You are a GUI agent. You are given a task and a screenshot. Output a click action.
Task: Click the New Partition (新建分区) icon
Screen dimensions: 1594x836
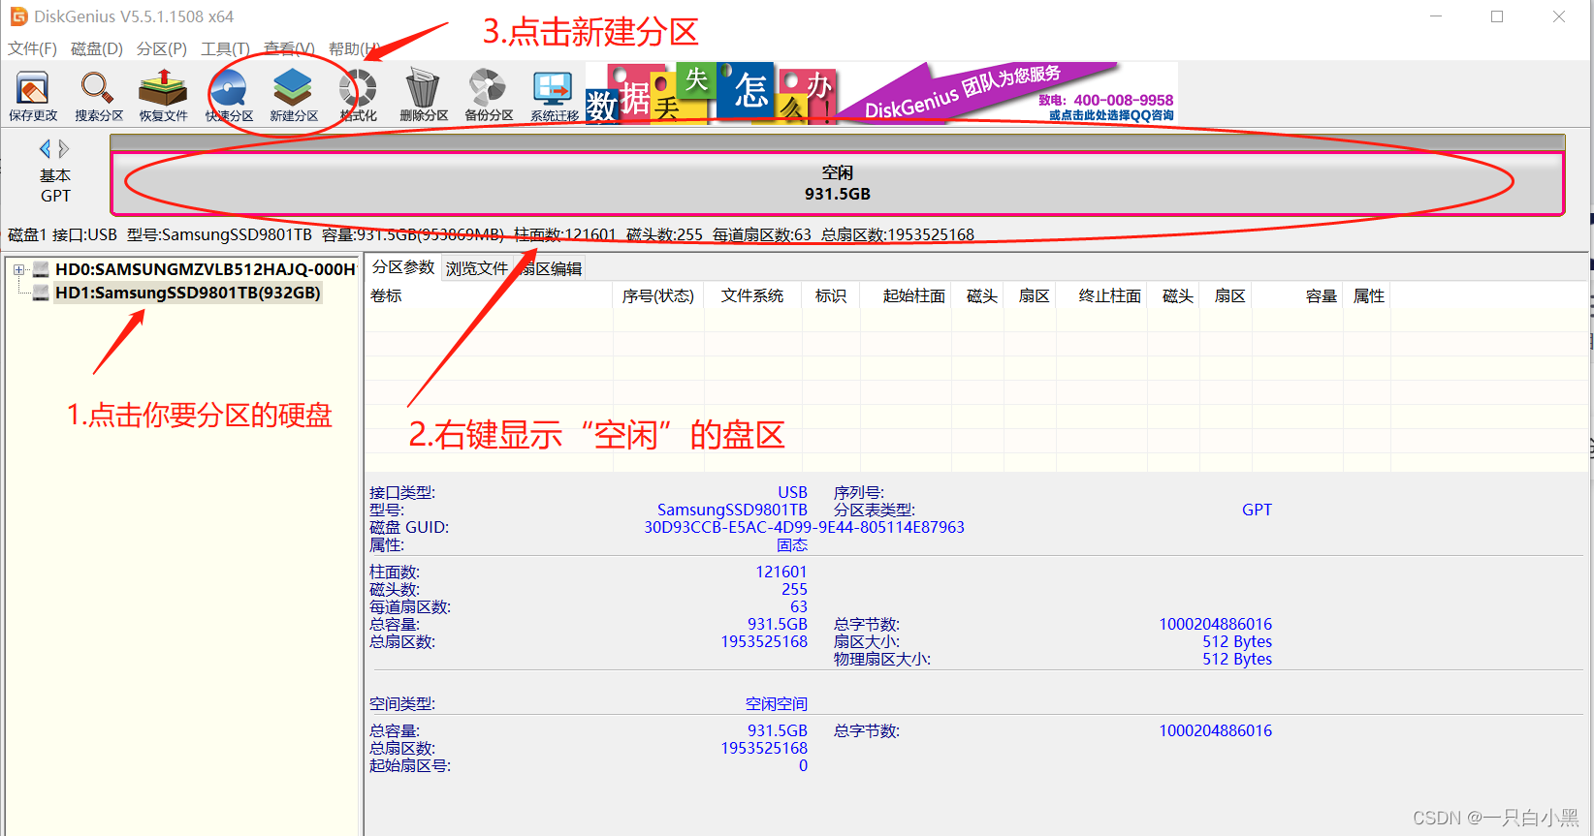pyautogui.click(x=293, y=95)
